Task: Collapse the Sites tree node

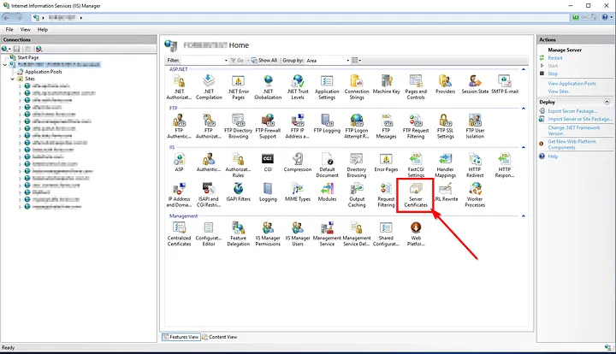Action: point(11,79)
